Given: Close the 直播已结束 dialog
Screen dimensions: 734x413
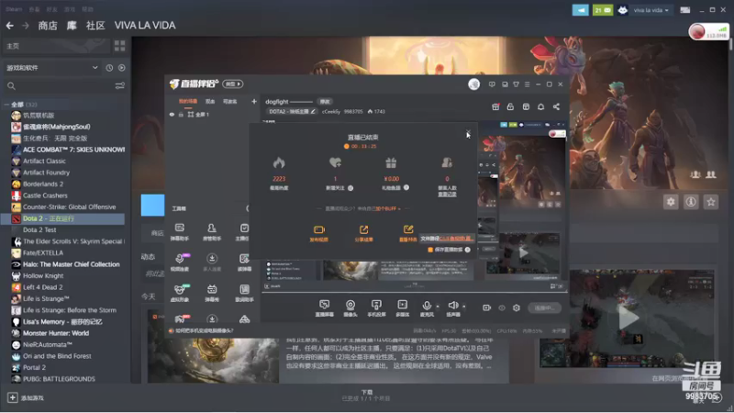Looking at the screenshot, I should (468, 132).
